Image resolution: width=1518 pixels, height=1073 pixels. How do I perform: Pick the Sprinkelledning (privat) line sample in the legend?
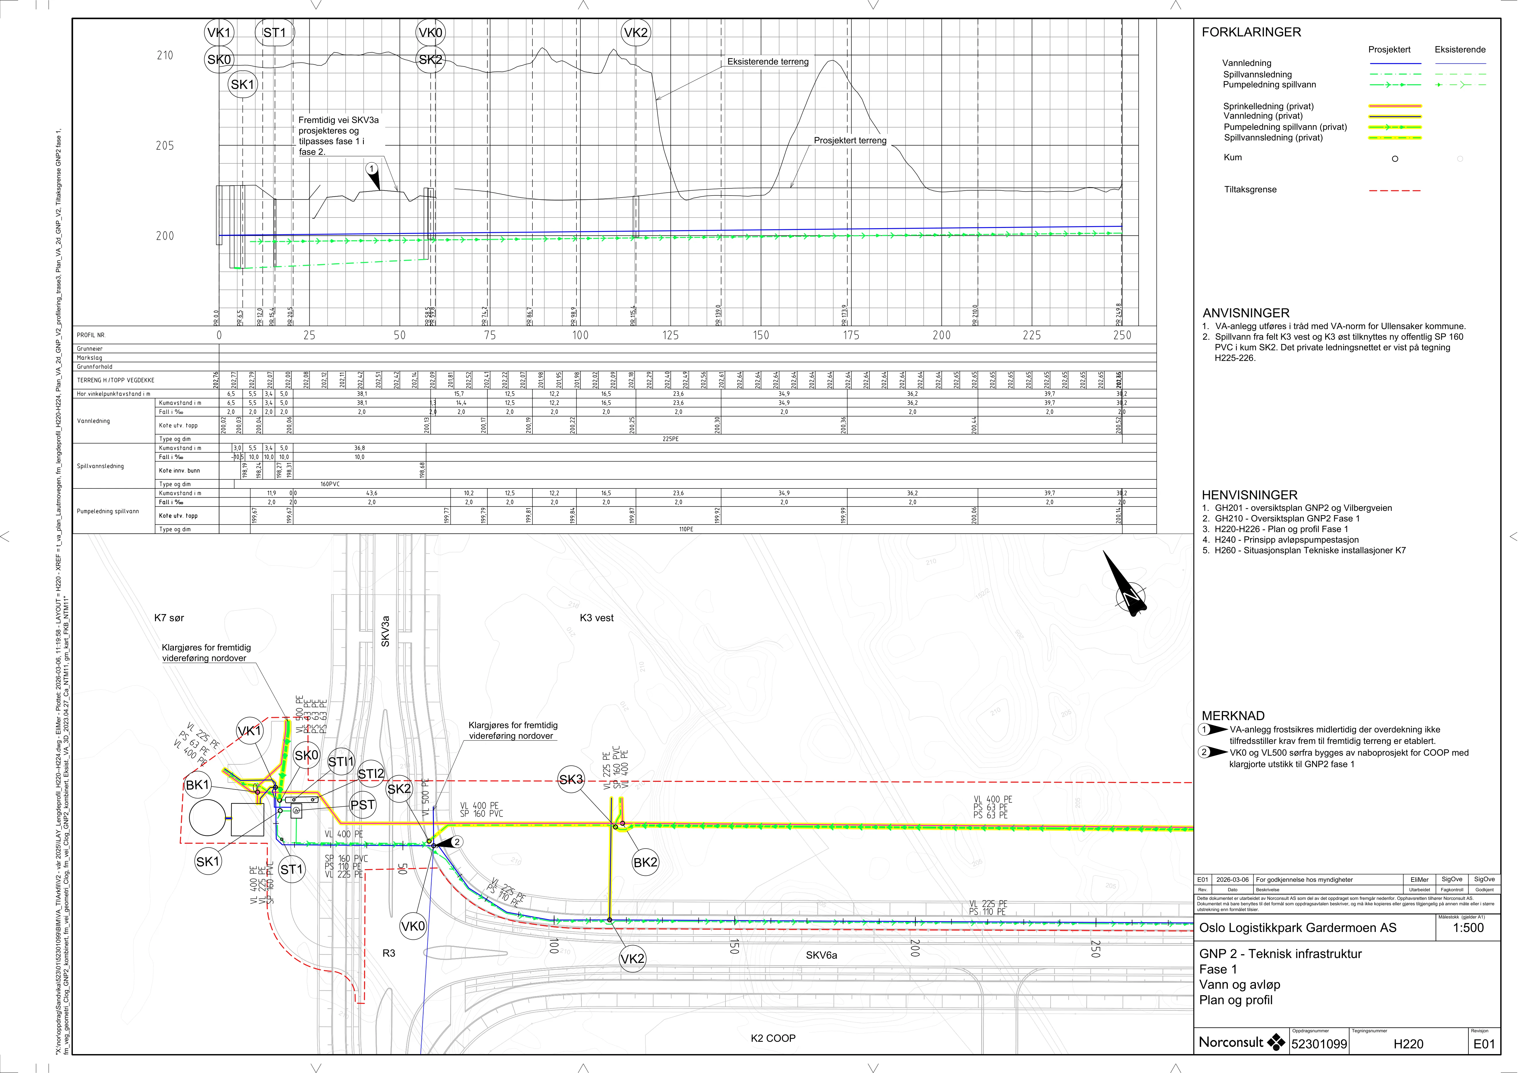(1394, 106)
